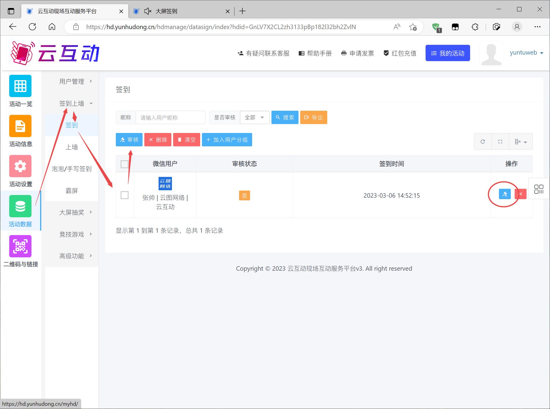The height and width of the screenshot is (409, 550).
Task: Refresh the sign-in table
Action: coord(483,142)
